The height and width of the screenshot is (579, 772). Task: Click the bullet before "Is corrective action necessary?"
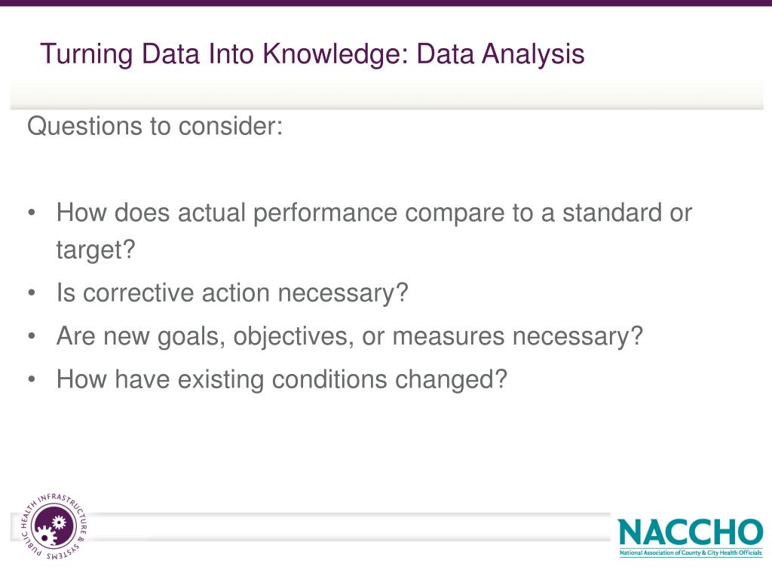coord(32,293)
